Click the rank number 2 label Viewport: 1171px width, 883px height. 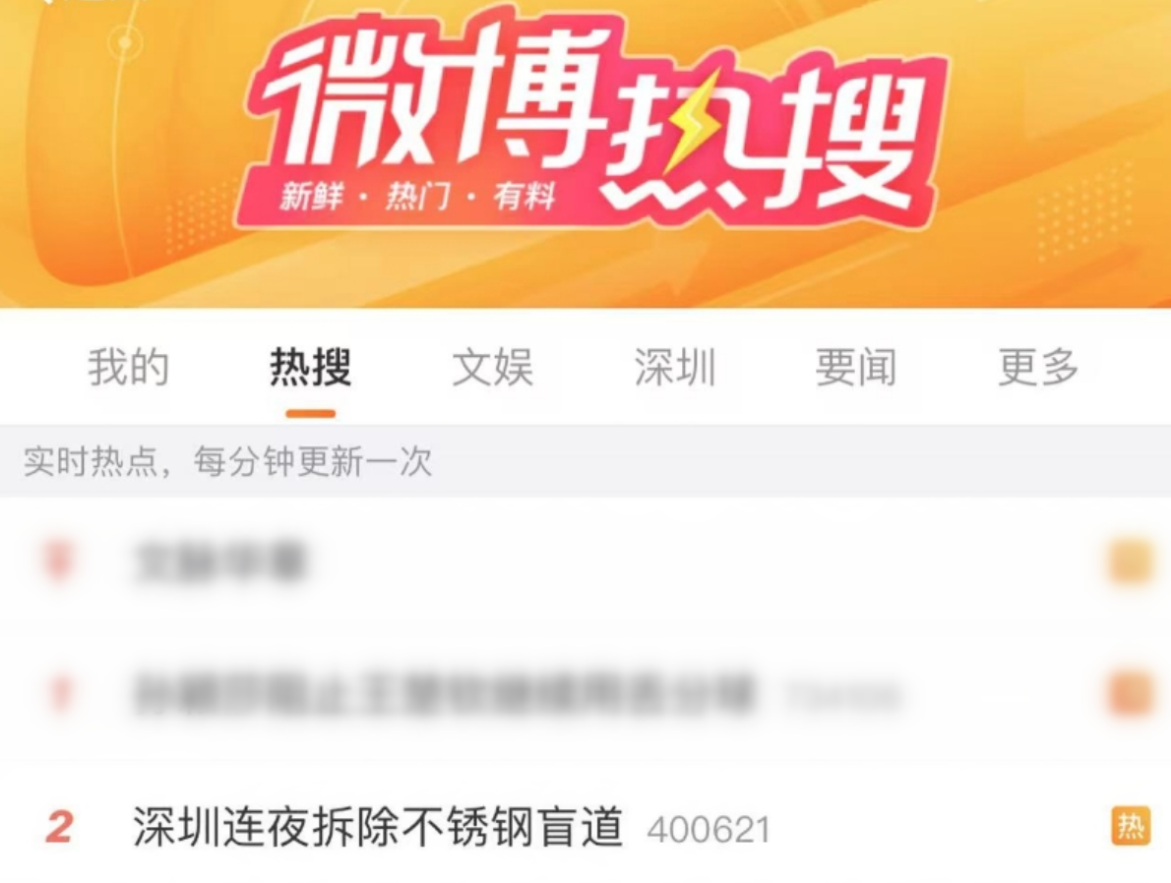pyautogui.click(x=59, y=828)
